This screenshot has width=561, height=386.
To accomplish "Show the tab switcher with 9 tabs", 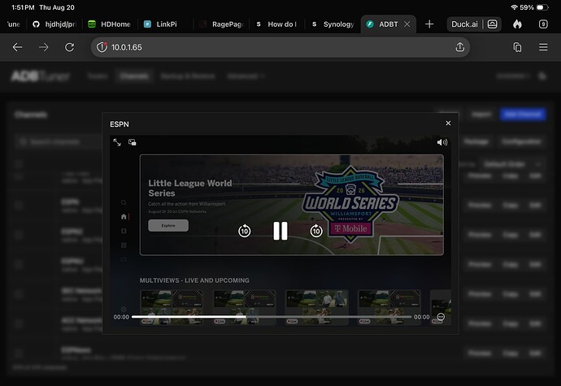I will [x=543, y=24].
